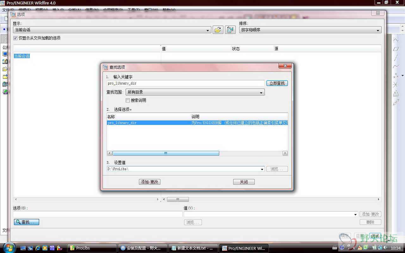
Task: Open the Desktop icon in the common folders
Action: (x=5, y=61)
